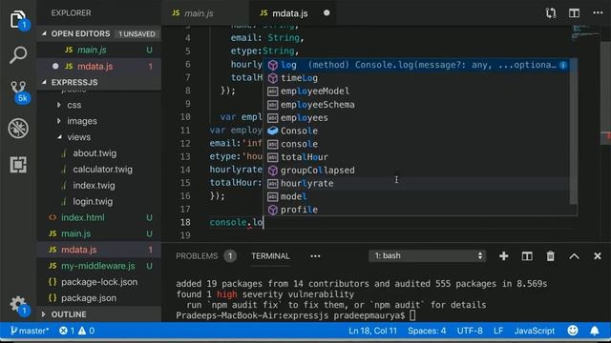The width and height of the screenshot is (611, 343).
Task: Open mdata.js in Open Editors list
Action: 99,66
